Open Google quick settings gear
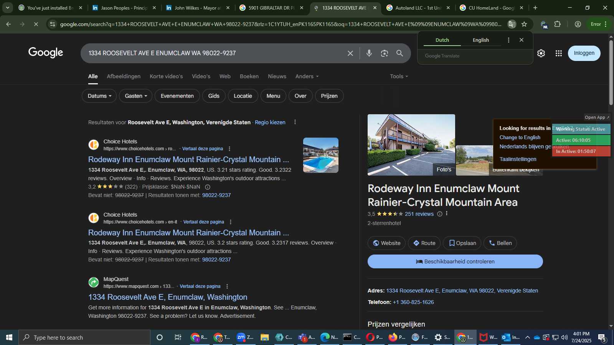 coord(541,53)
